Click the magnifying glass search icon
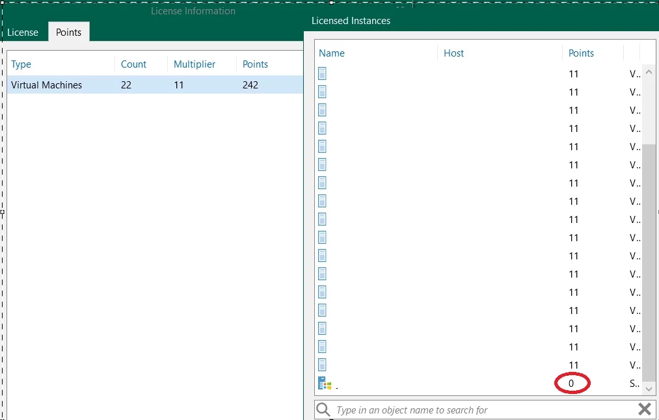This screenshot has height=420, width=659. click(323, 410)
